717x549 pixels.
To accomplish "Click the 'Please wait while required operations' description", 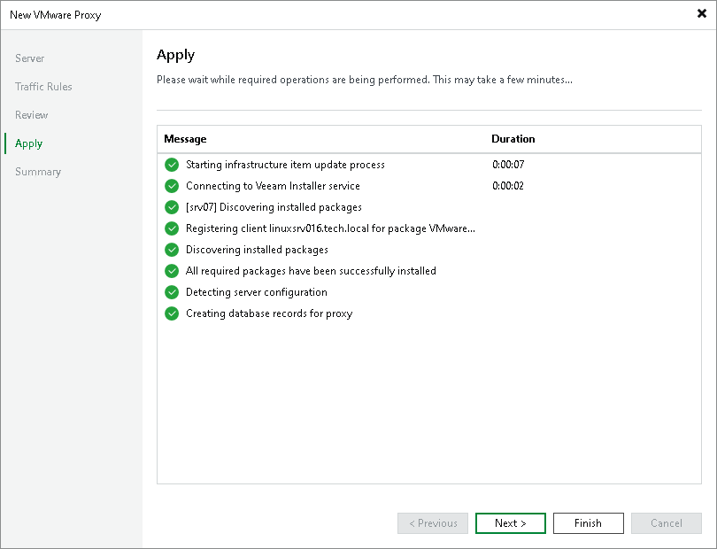I will click(x=365, y=80).
